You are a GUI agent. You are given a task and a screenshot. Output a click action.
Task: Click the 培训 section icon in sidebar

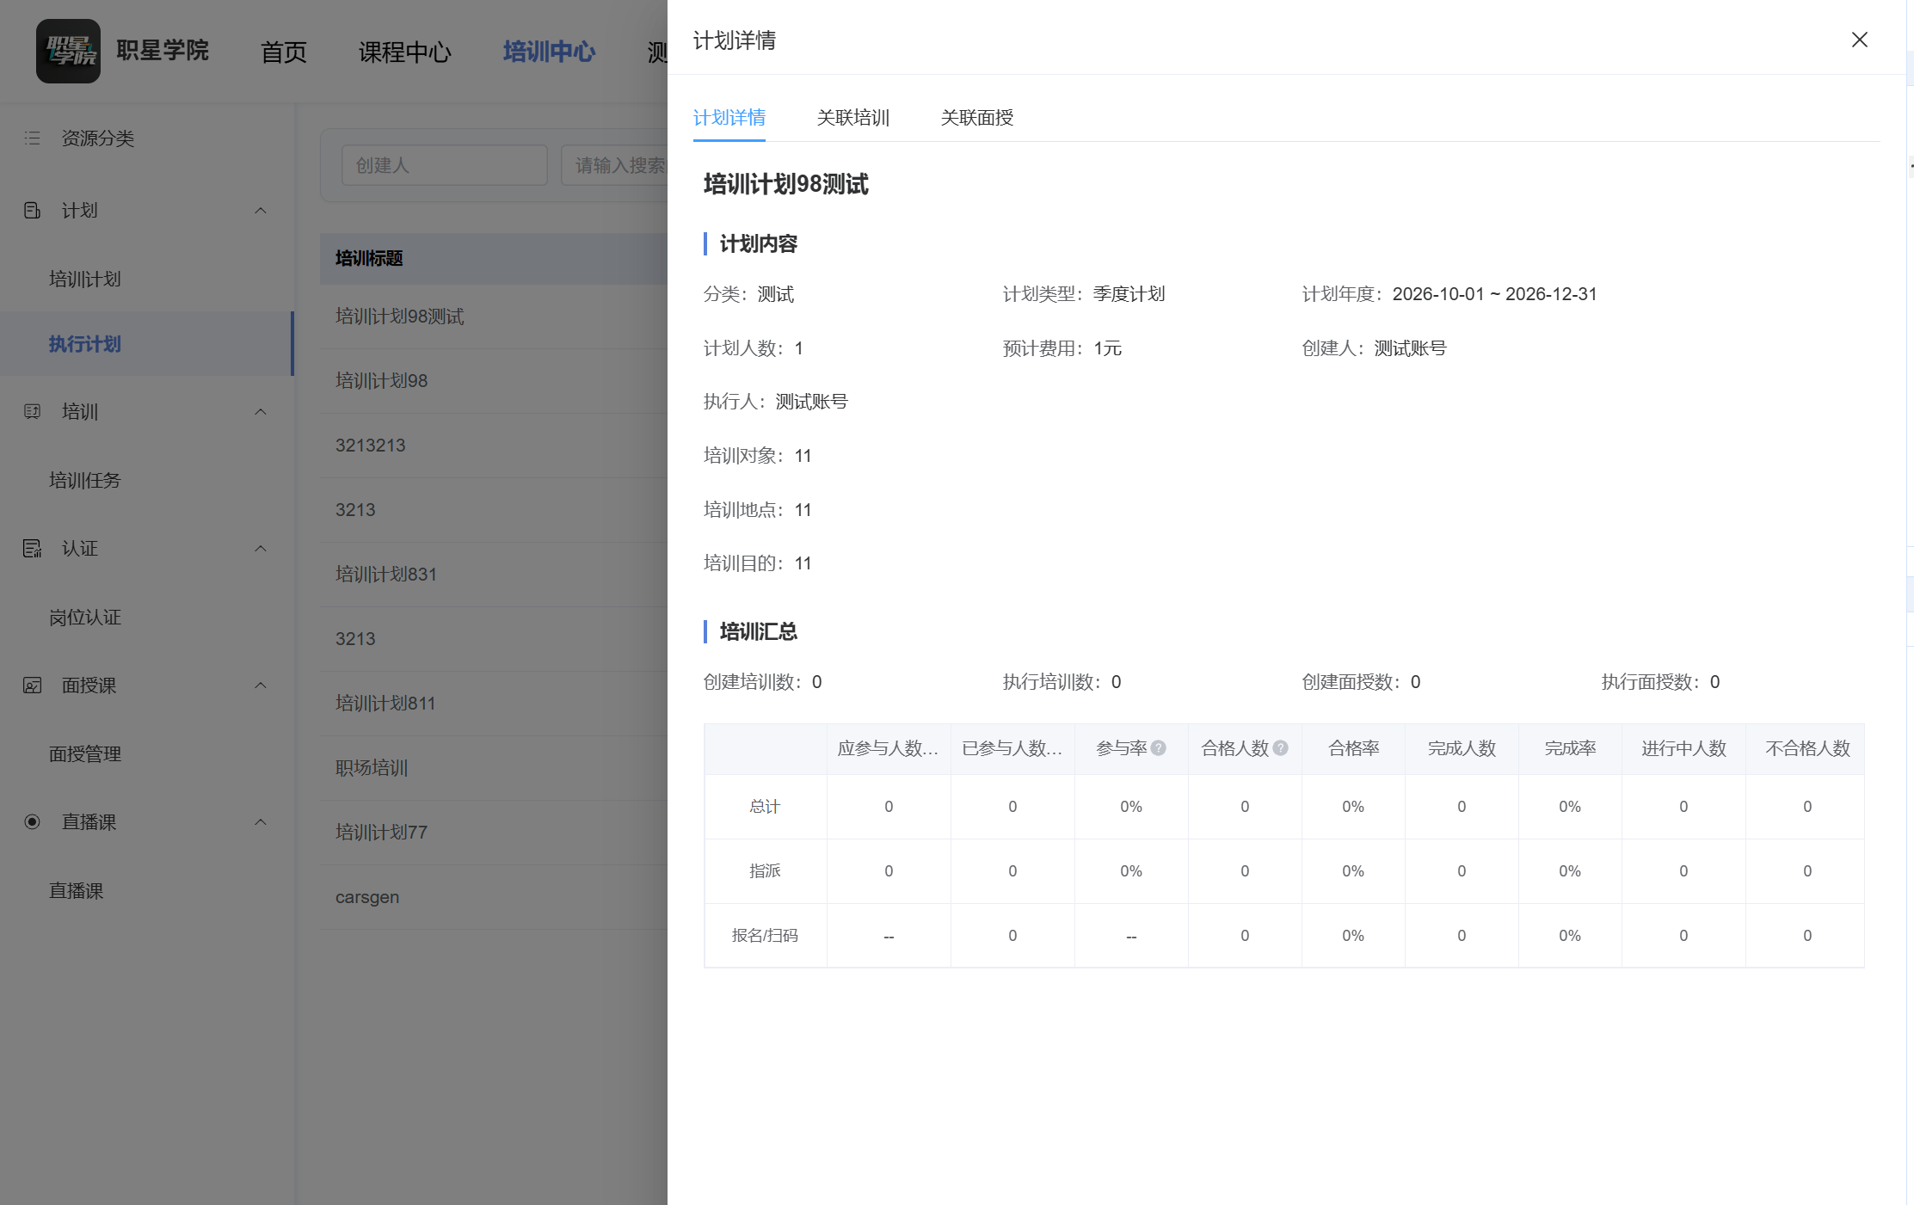coord(33,412)
